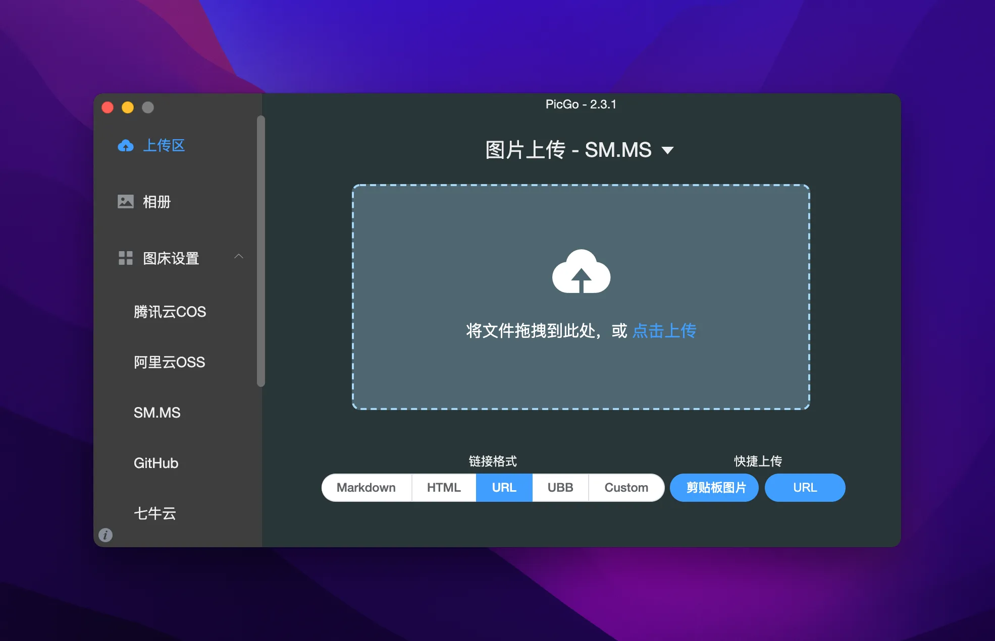Open 七牛云 image host settings
This screenshot has width=995, height=641.
coord(154,513)
